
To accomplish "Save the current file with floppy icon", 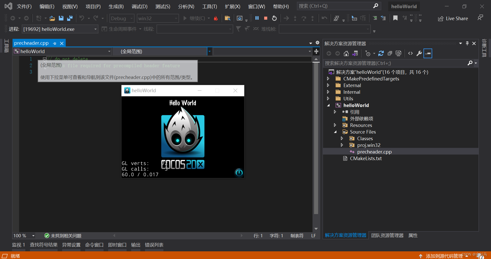I will tap(61, 18).
